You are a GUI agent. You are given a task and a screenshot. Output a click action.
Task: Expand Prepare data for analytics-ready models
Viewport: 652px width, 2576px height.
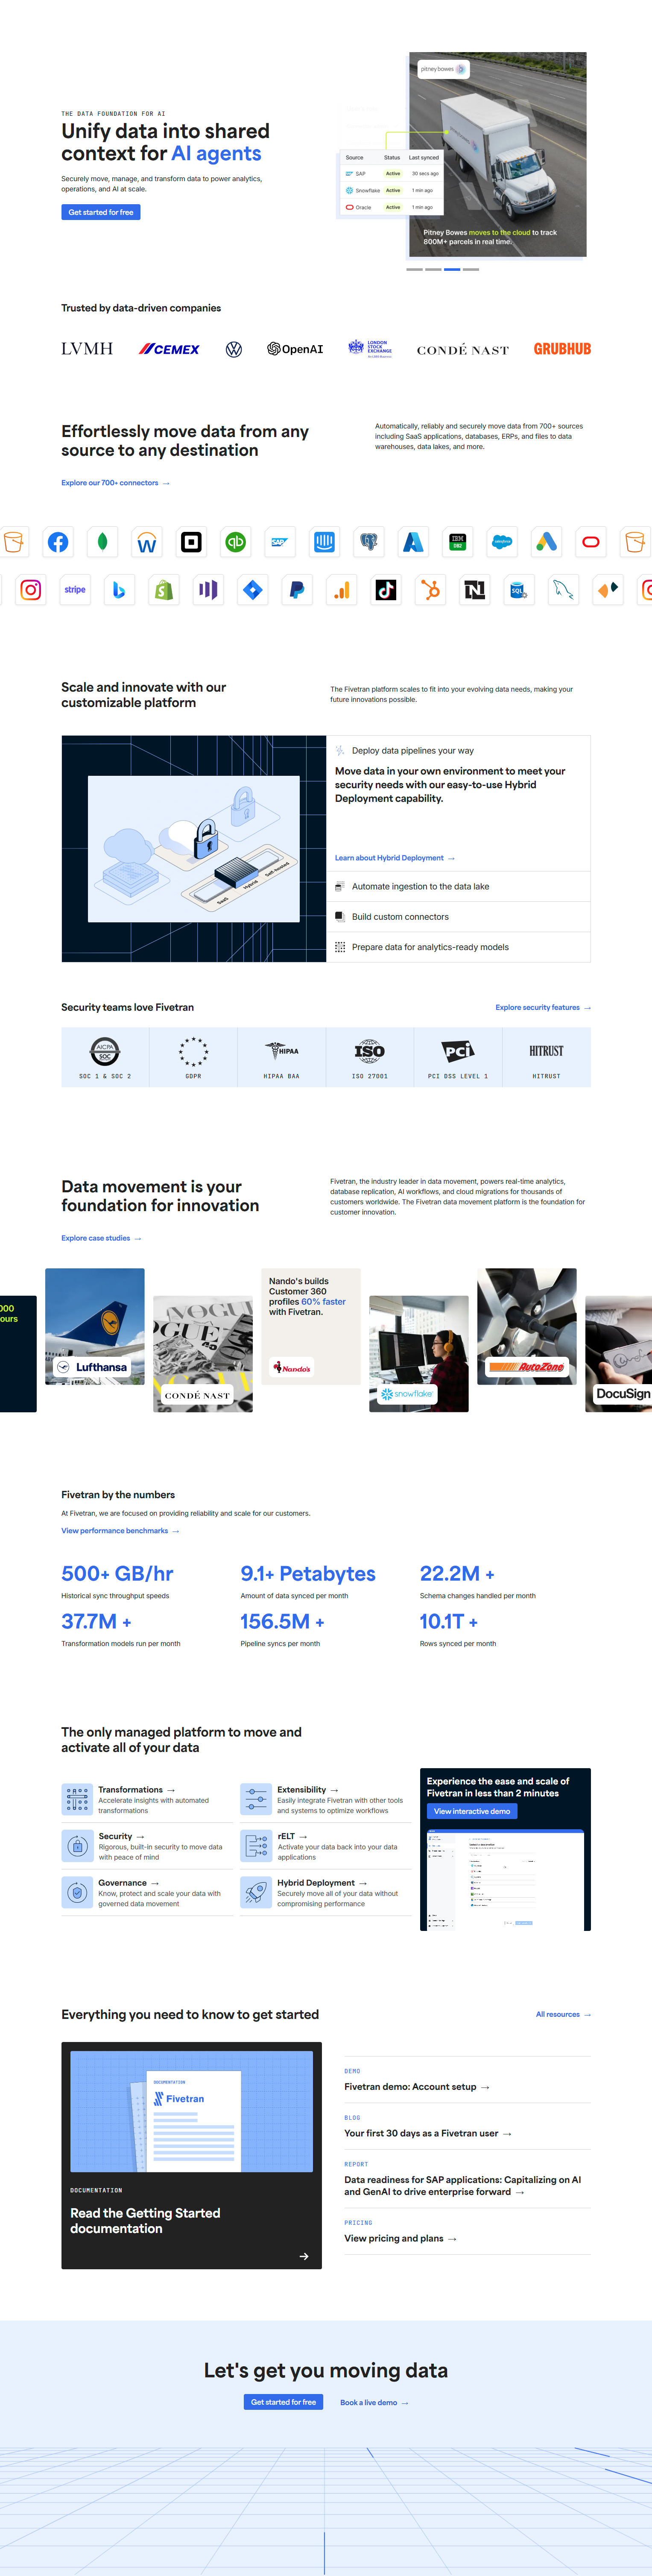tap(458, 947)
